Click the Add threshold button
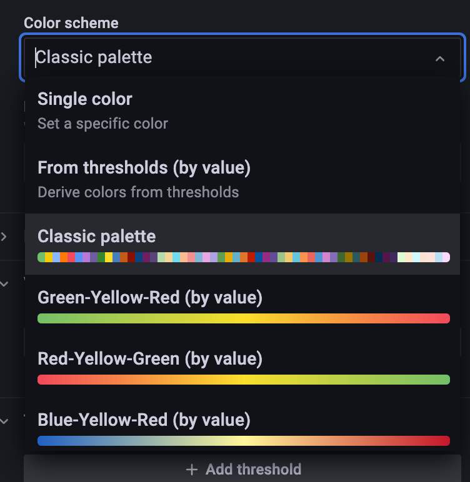The height and width of the screenshot is (482, 470). (242, 468)
